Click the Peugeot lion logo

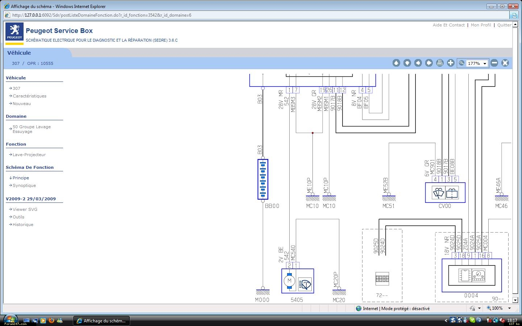[x=14, y=32]
